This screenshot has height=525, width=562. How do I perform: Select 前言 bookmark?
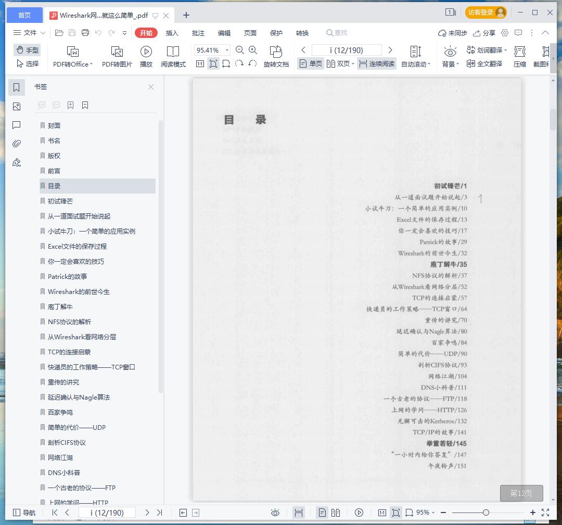click(x=54, y=171)
